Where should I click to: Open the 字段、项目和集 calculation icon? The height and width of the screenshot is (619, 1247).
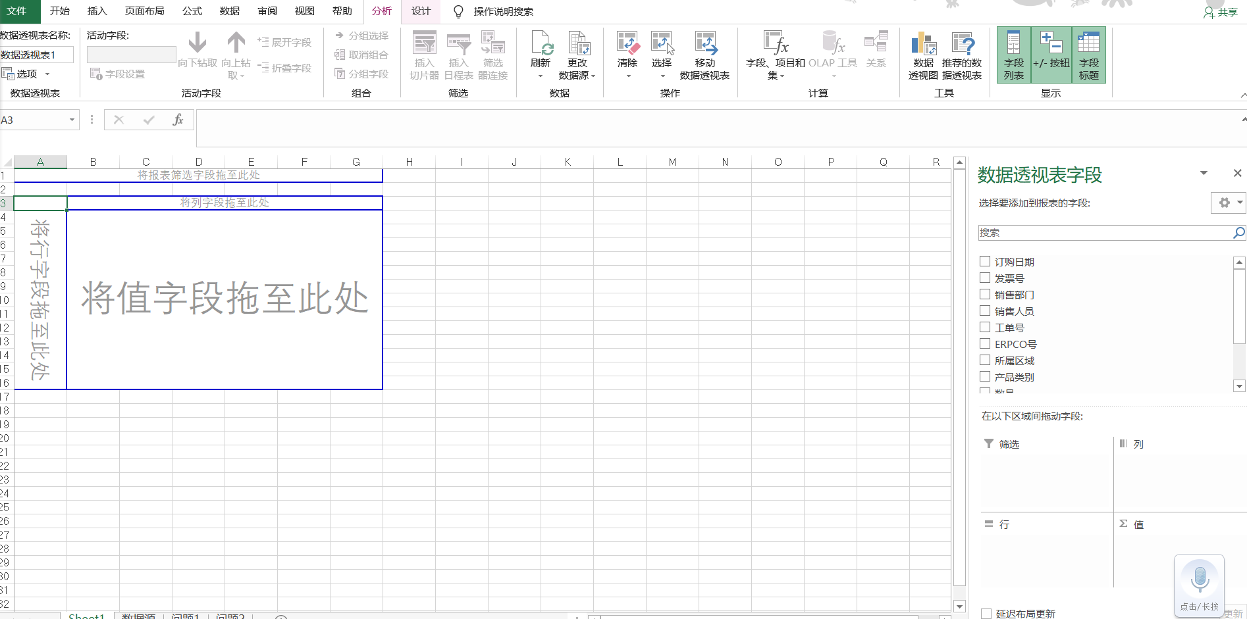(776, 43)
